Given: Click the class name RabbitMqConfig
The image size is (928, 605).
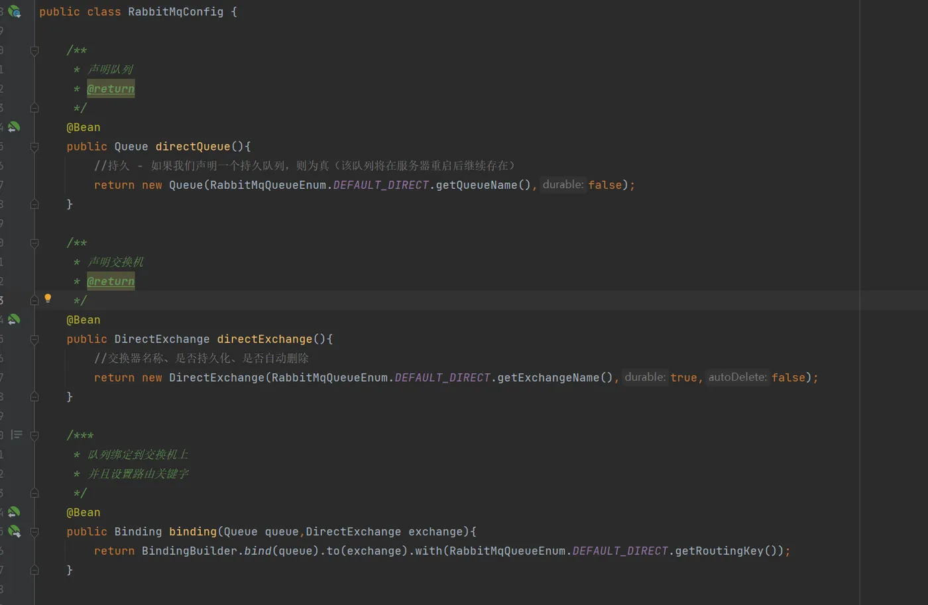Looking at the screenshot, I should 176,12.
